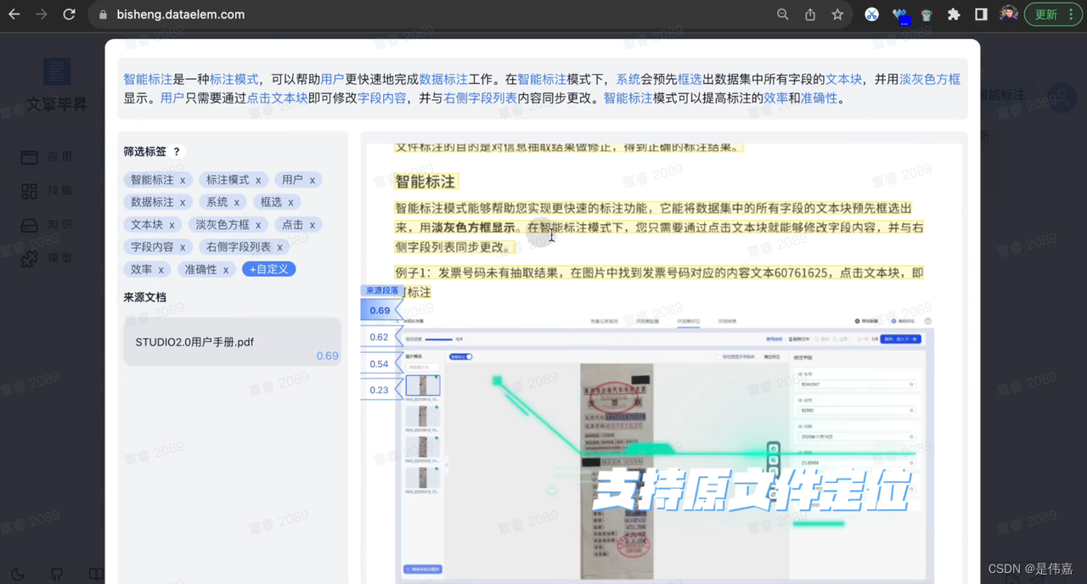This screenshot has height=584, width=1087.
Task: Click the GitHub icon in the sidebar footer
Action: [x=55, y=576]
